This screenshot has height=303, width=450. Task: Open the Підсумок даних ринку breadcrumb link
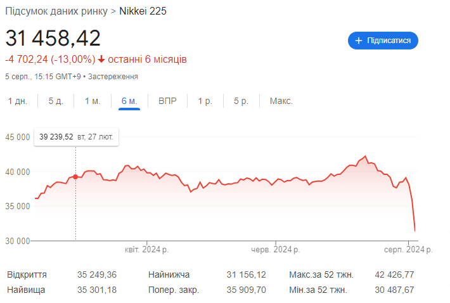(x=56, y=11)
